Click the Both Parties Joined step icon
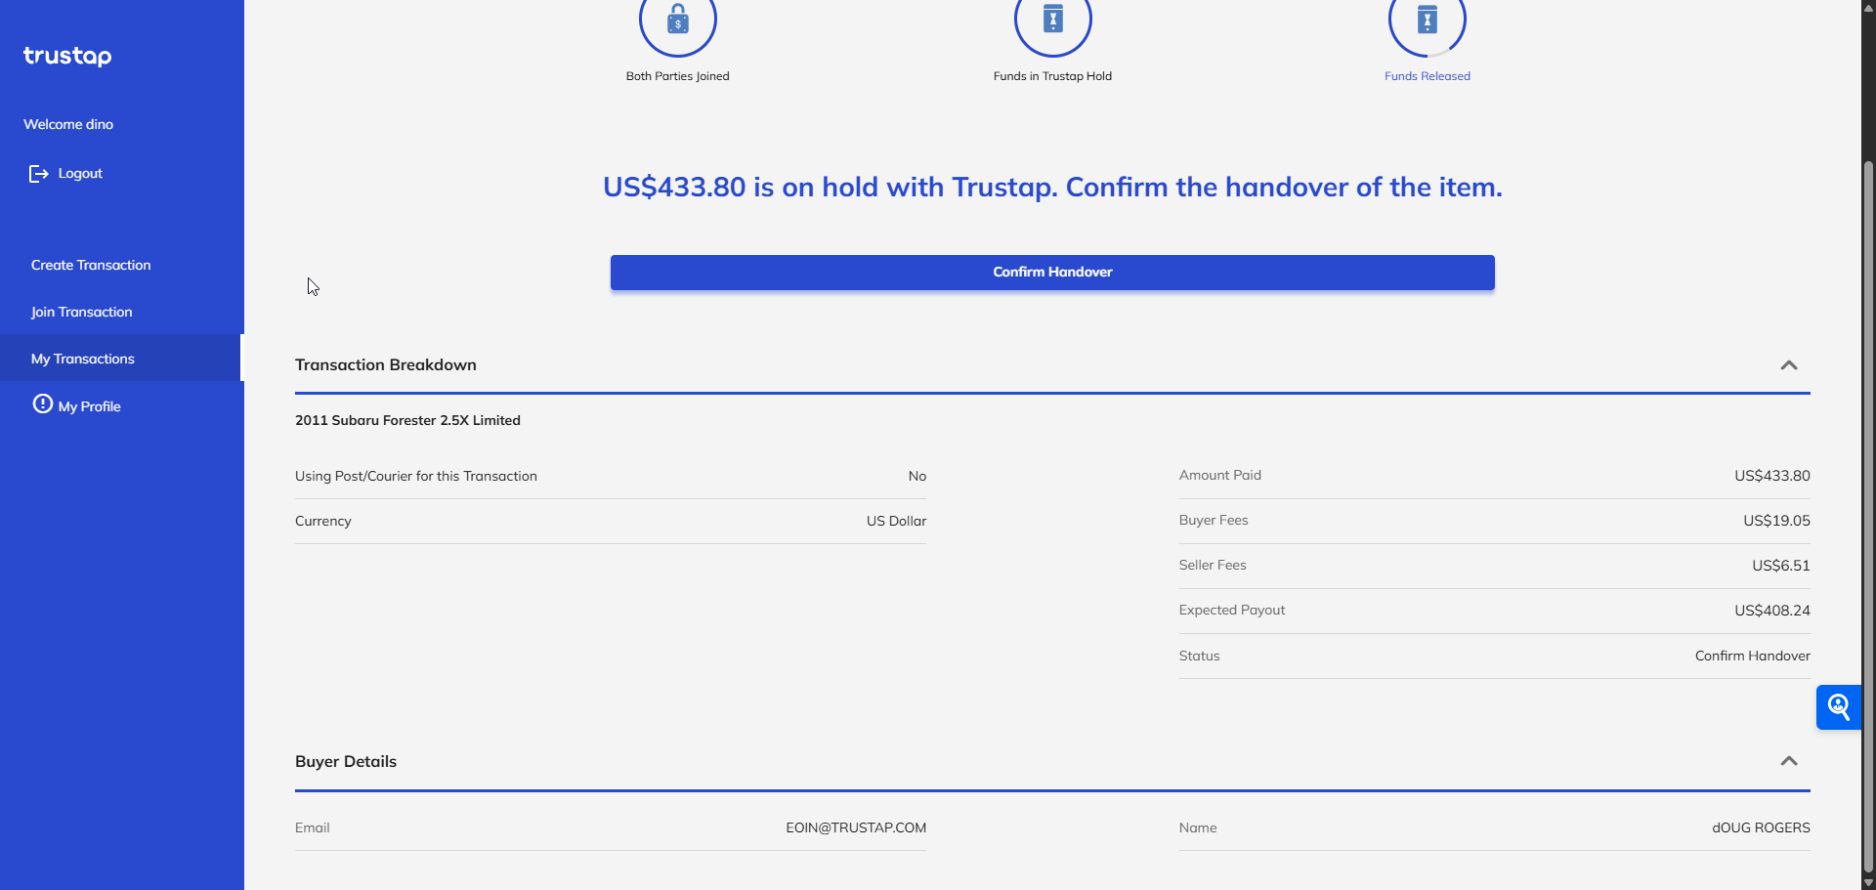Screen dimensions: 1876x890 pos(677,21)
